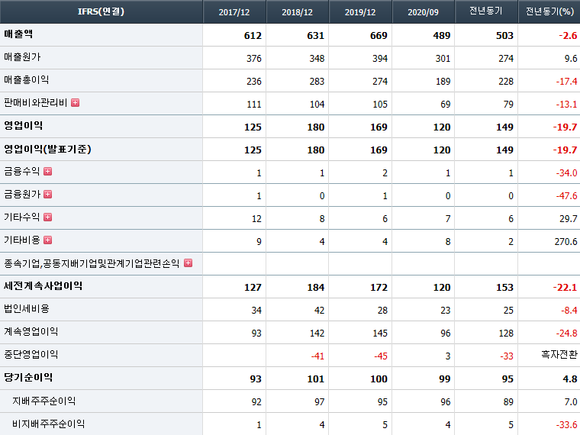Click the 매출원가 row label

click(x=22, y=57)
